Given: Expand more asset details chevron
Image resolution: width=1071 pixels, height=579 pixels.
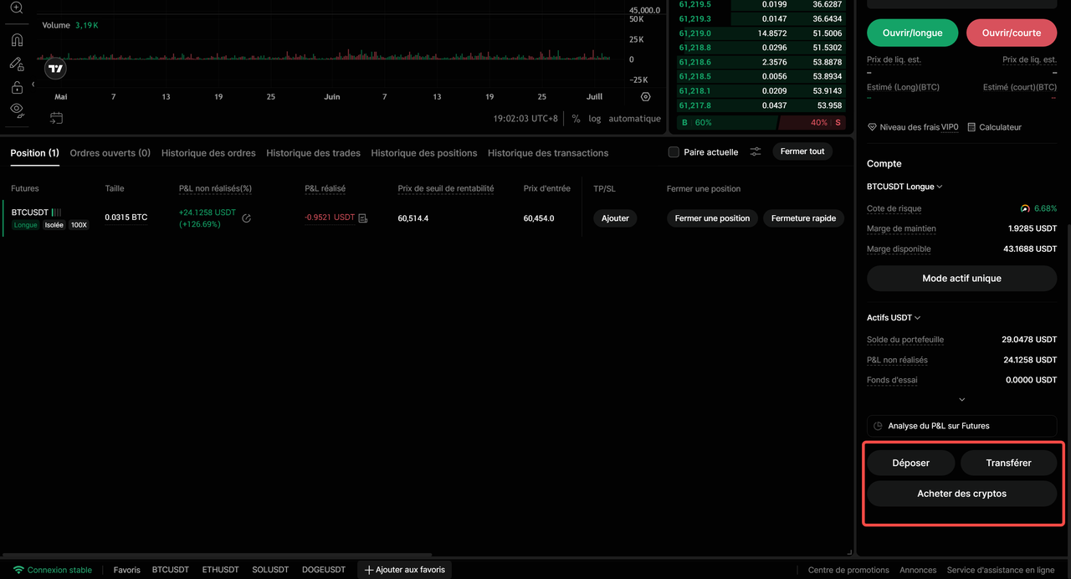Looking at the screenshot, I should [961, 400].
